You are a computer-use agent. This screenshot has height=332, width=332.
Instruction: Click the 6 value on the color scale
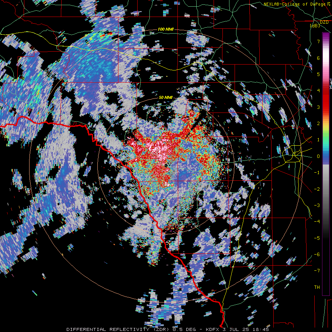[318, 58]
